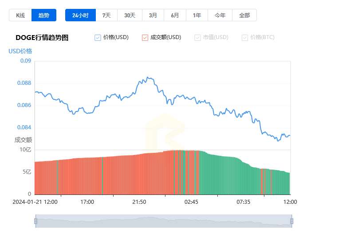This screenshot has height=250, width=346.
Task: Switch to the 6月 range
Action: (175, 15)
